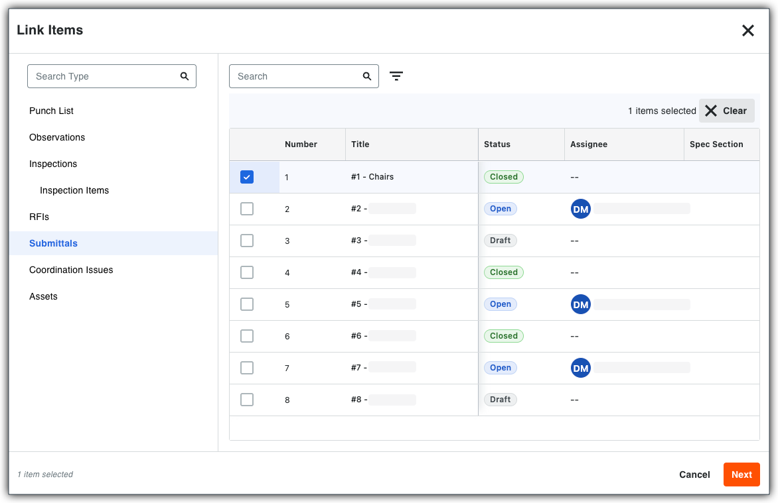Screen dimensions: 778x503
Task: Click the Search Type magnifier icon
Action: coord(185,76)
